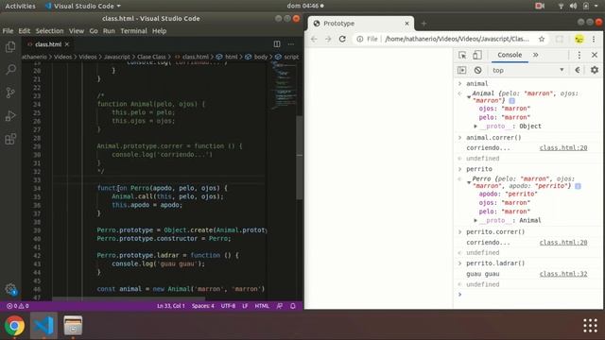Click the Chrome address bar
605x340 pixels.
coord(452,39)
